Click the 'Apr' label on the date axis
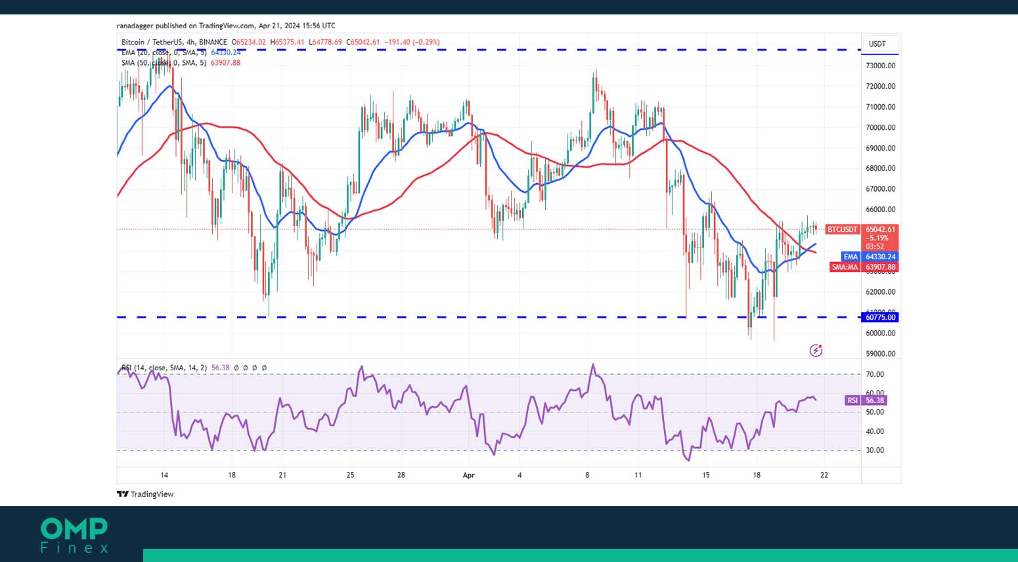This screenshot has width=1018, height=562. click(468, 475)
